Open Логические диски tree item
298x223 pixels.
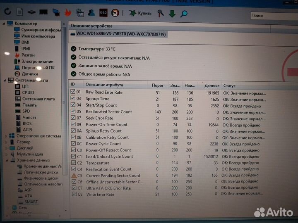click(38, 172)
